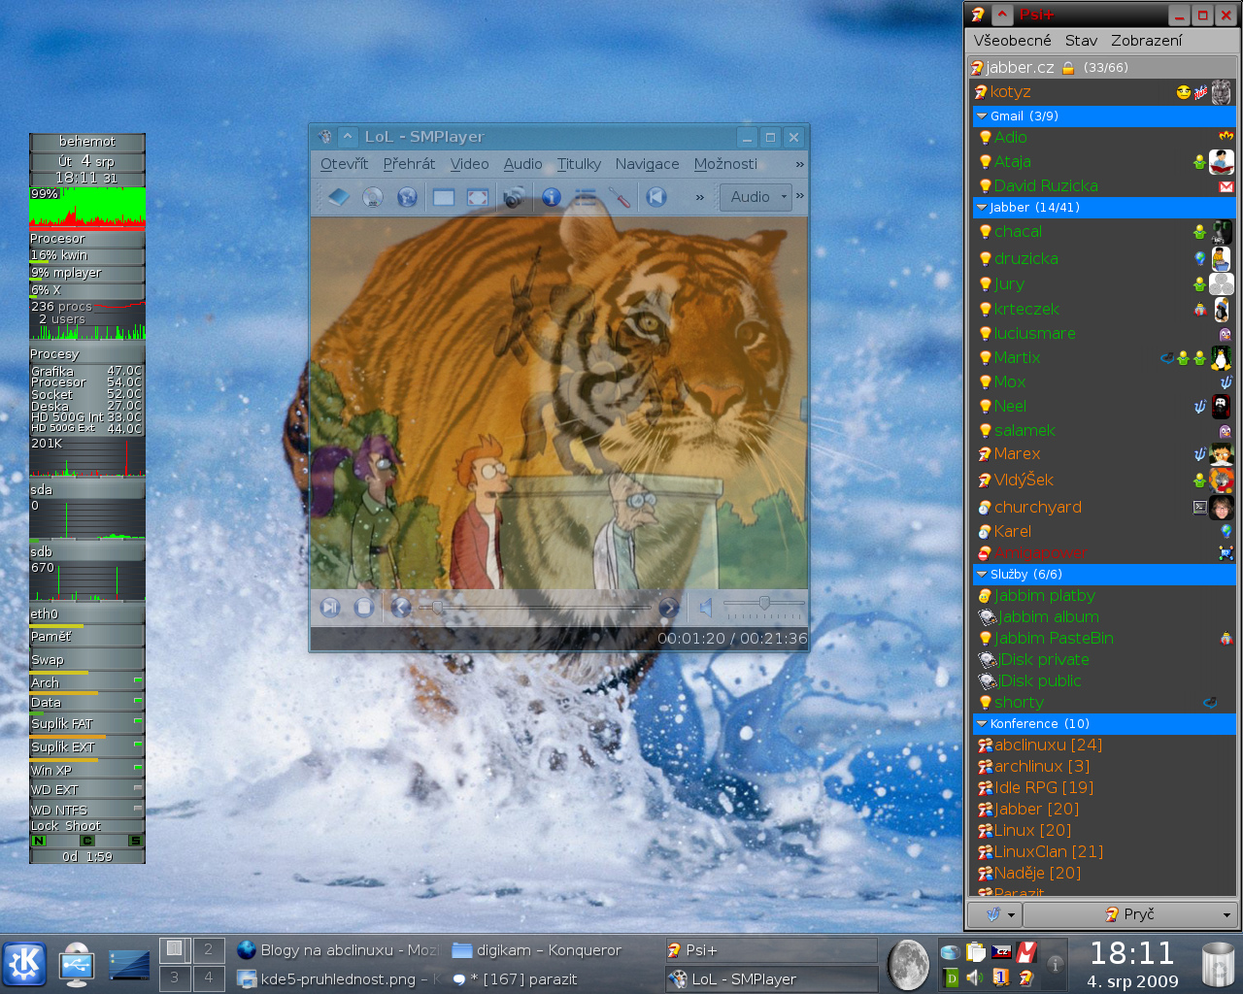Viewport: 1243px width, 994px height.
Task: Open the device notifier USB icon
Action: (77, 964)
